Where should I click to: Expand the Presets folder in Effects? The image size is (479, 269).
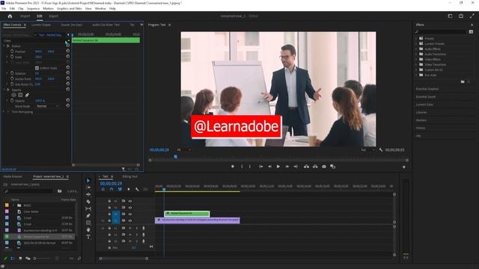pyautogui.click(x=416, y=38)
